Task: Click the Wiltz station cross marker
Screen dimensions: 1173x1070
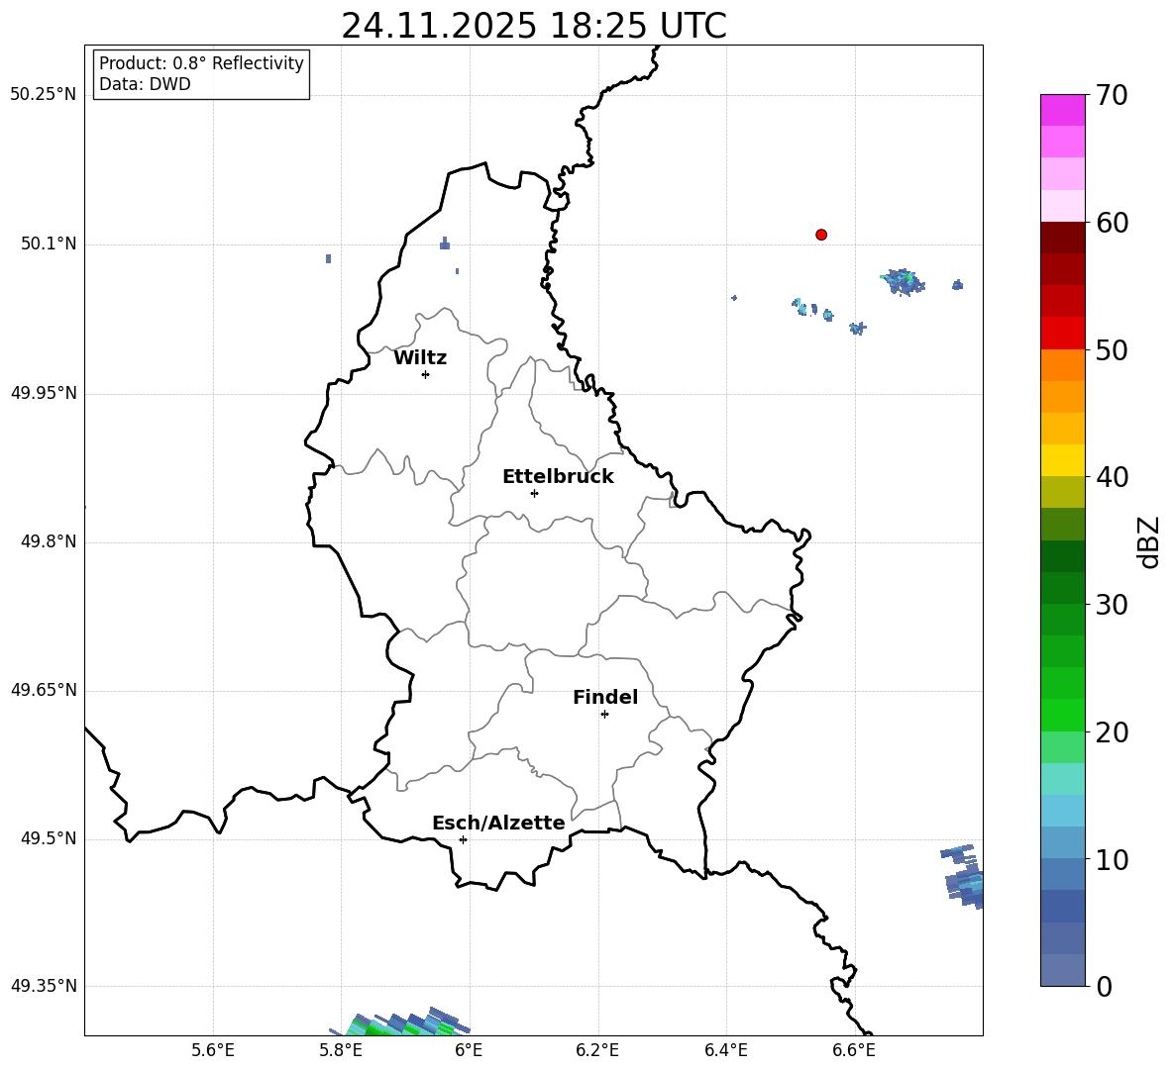Action: pyautogui.click(x=425, y=374)
